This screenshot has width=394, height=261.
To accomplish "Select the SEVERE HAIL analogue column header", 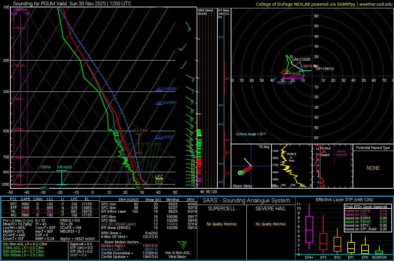I will pos(270,209).
